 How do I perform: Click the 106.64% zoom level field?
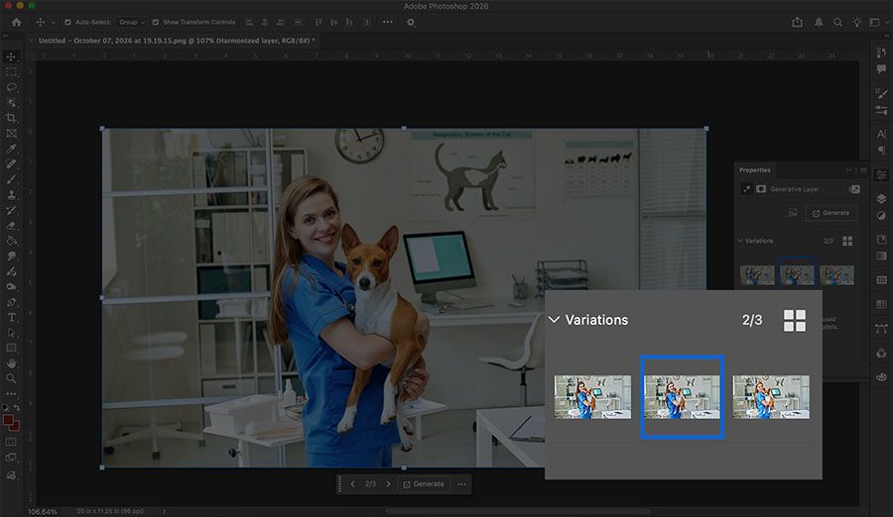tap(42, 512)
